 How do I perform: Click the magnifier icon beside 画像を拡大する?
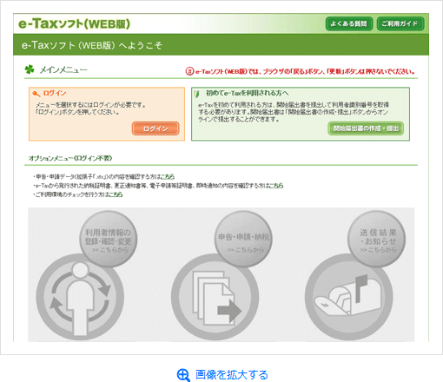183,375
